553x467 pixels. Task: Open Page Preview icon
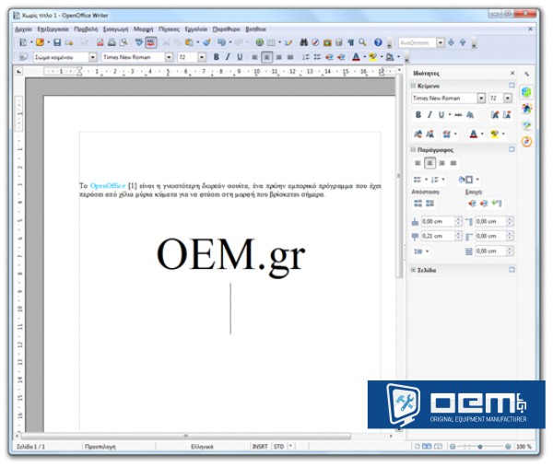pyautogui.click(x=124, y=42)
